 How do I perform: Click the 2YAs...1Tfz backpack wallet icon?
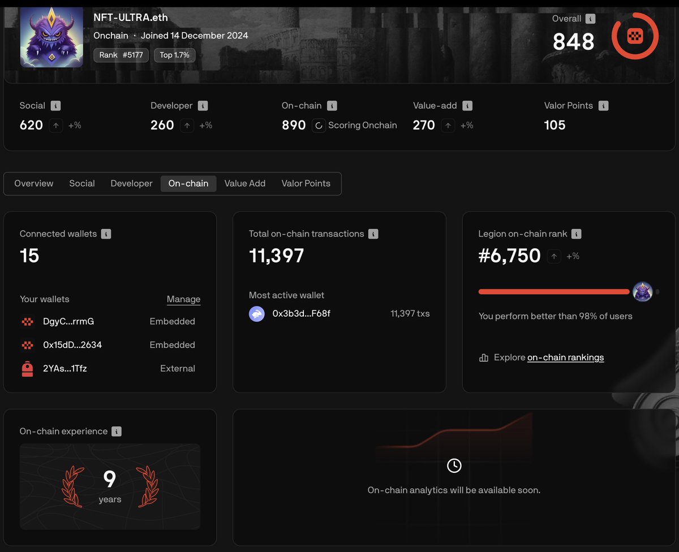click(x=27, y=369)
